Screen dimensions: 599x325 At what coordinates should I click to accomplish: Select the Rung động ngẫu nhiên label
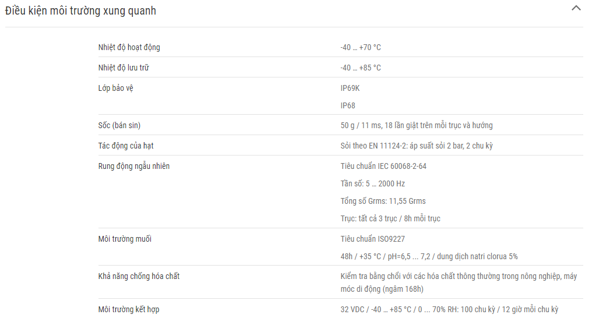coord(133,166)
